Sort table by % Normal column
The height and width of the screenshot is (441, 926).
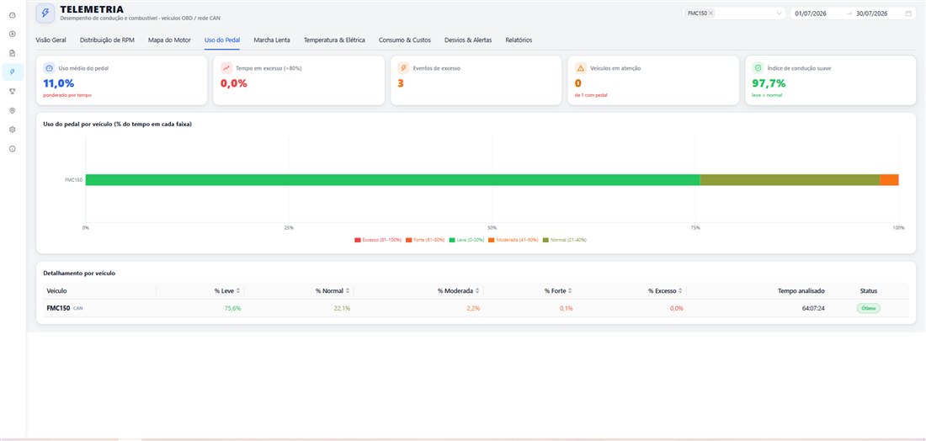click(348, 291)
